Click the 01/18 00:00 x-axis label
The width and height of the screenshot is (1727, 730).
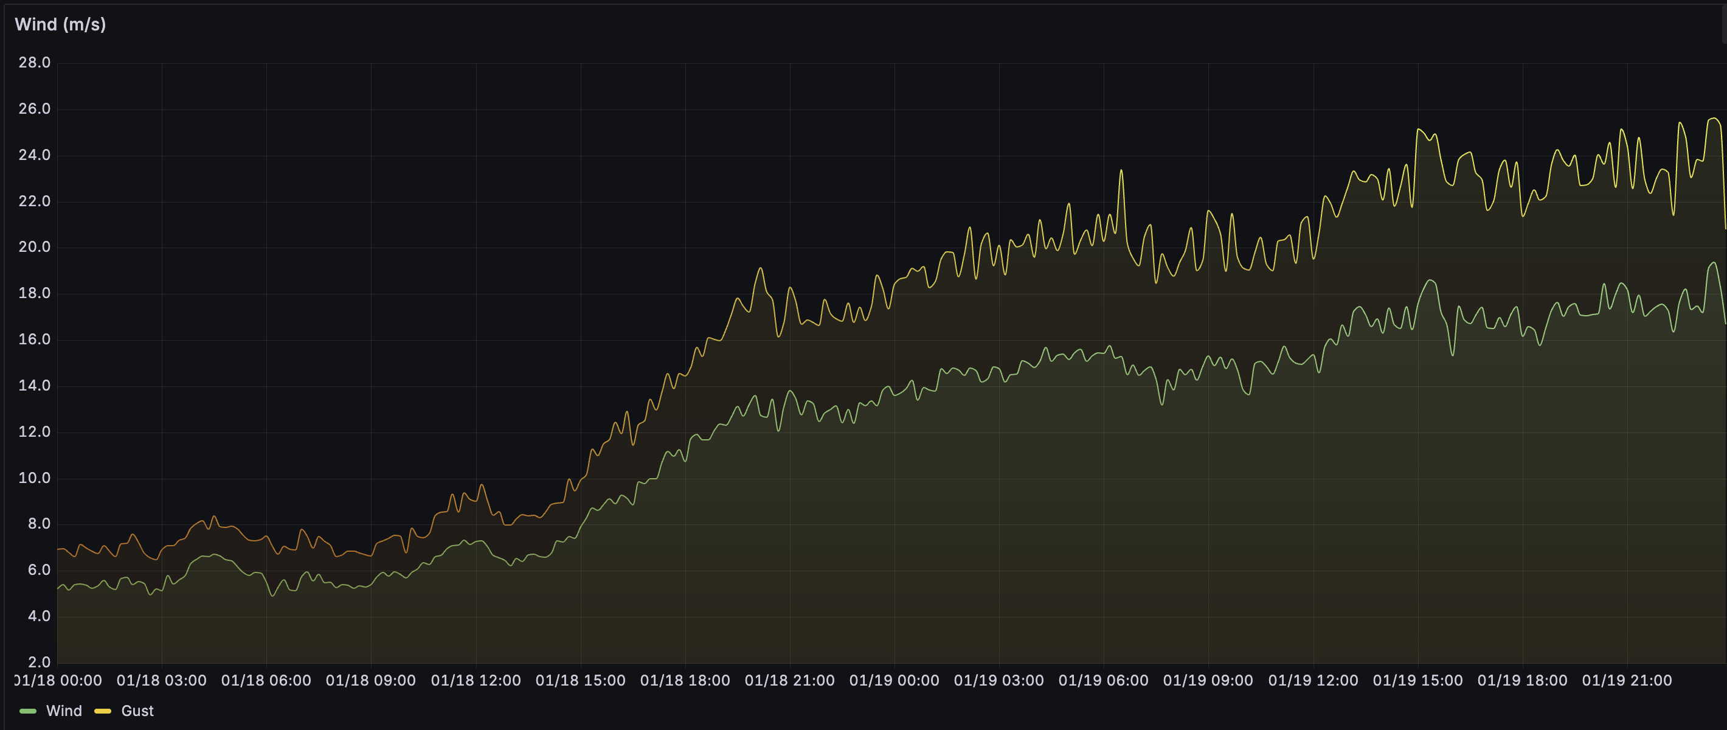pos(59,680)
